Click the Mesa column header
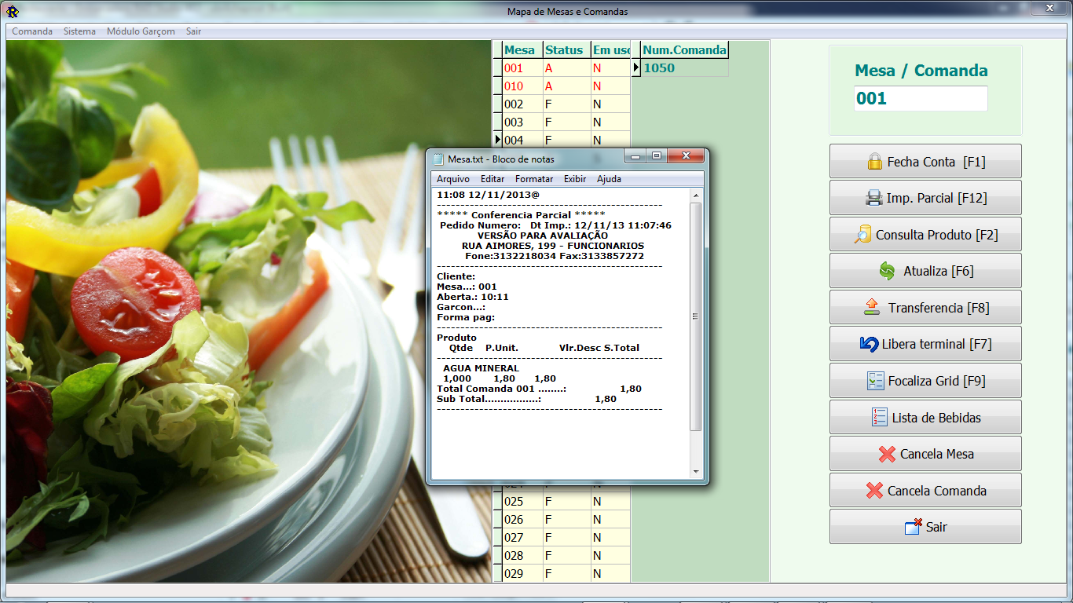 522,50
